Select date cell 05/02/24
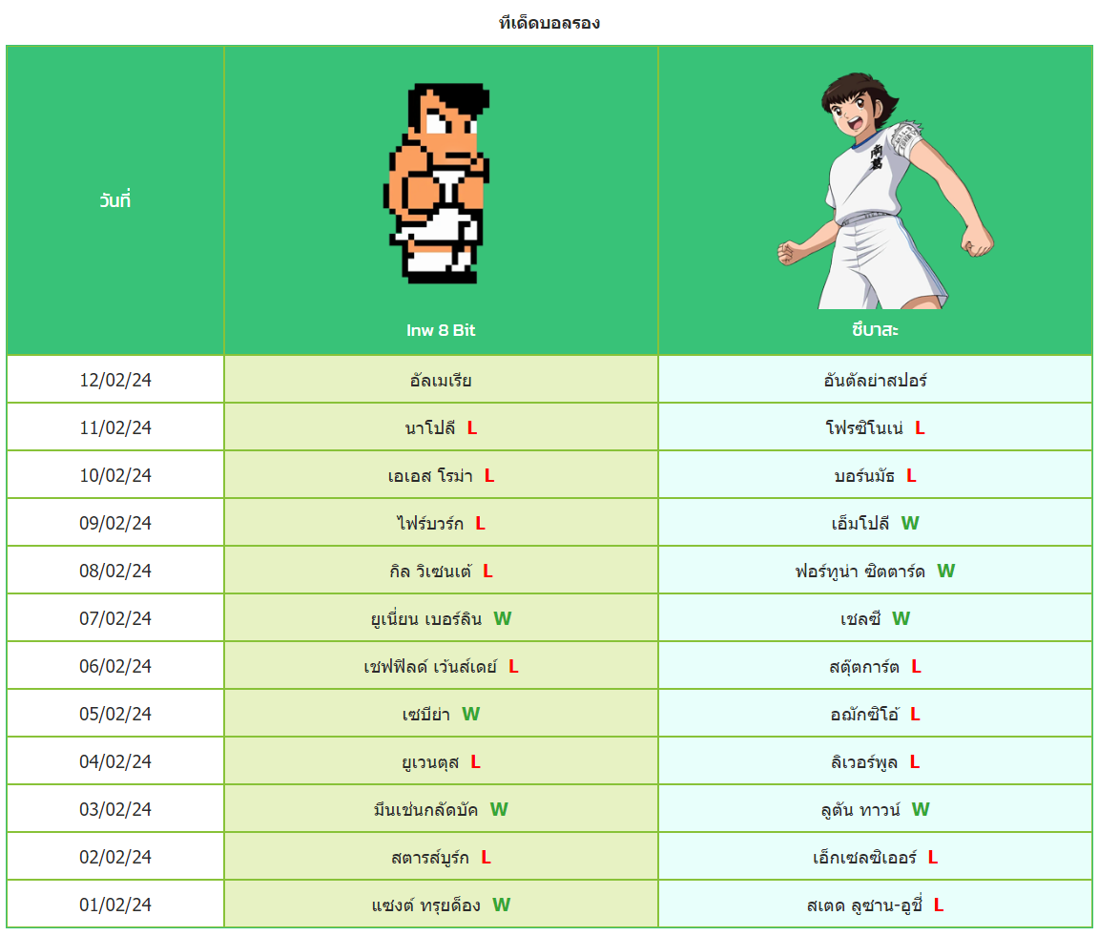 114,713
